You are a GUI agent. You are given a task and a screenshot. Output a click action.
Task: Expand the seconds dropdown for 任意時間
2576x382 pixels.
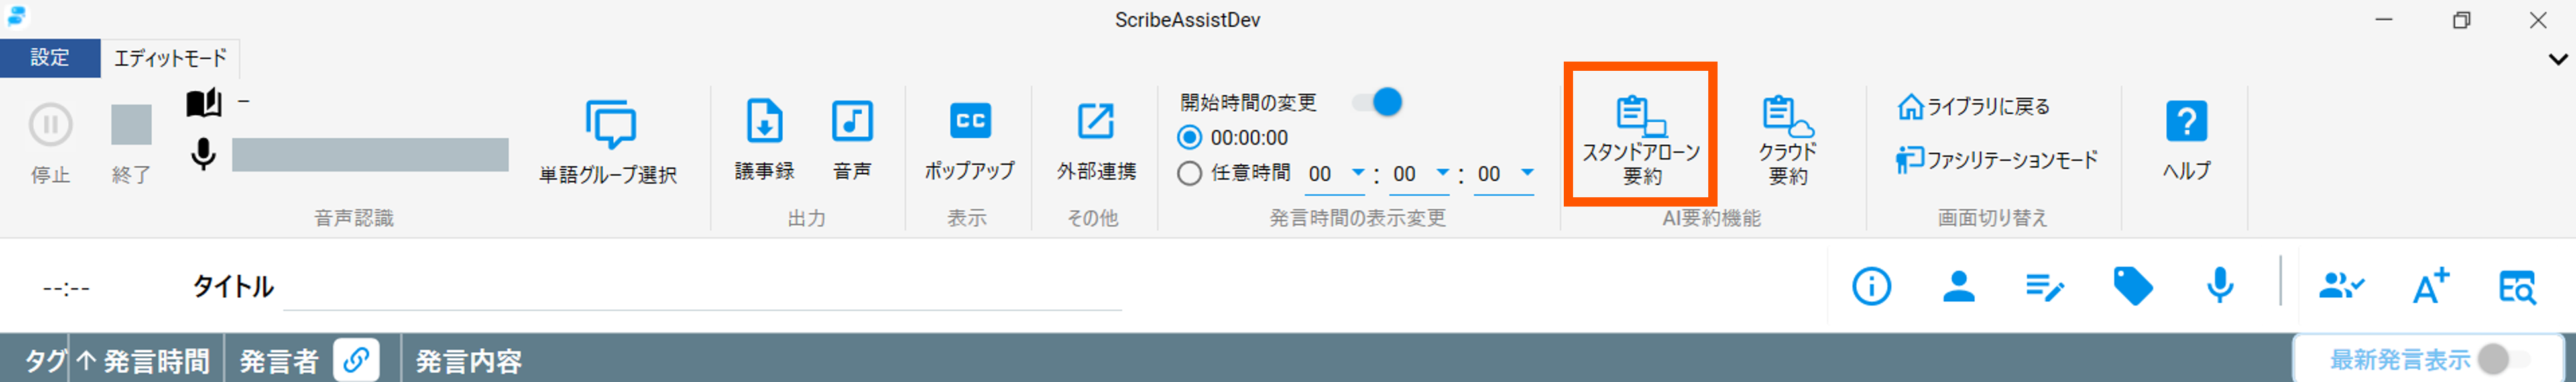tap(1526, 173)
